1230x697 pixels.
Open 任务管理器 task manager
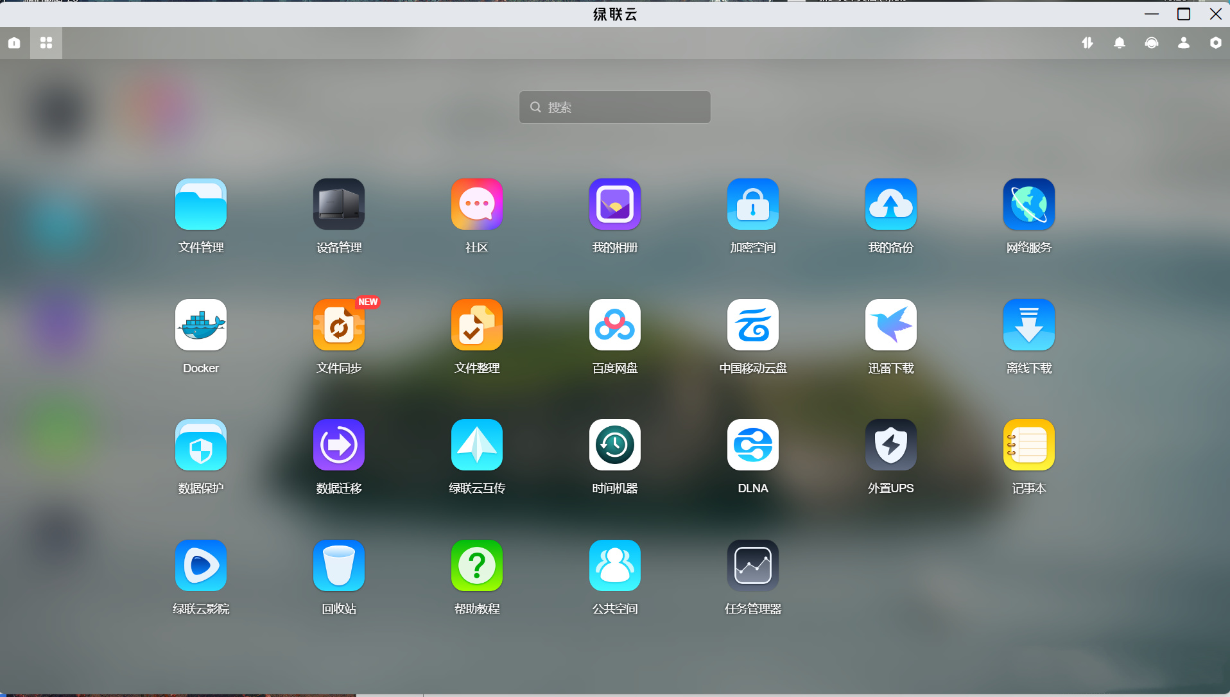tap(753, 565)
